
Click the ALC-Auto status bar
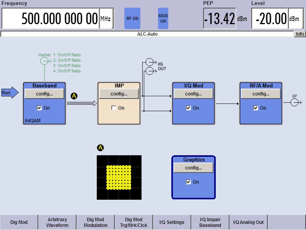[x=147, y=34]
